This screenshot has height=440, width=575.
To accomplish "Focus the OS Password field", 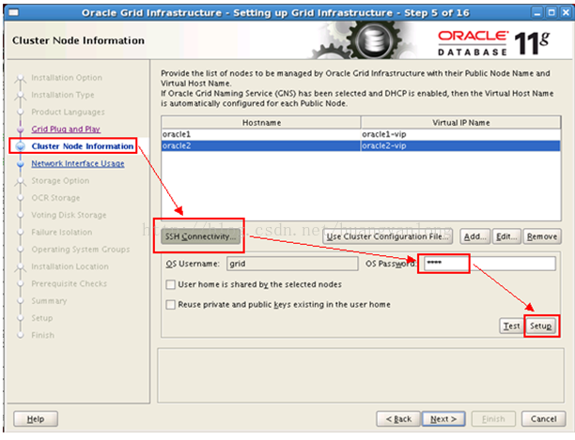I will point(490,264).
